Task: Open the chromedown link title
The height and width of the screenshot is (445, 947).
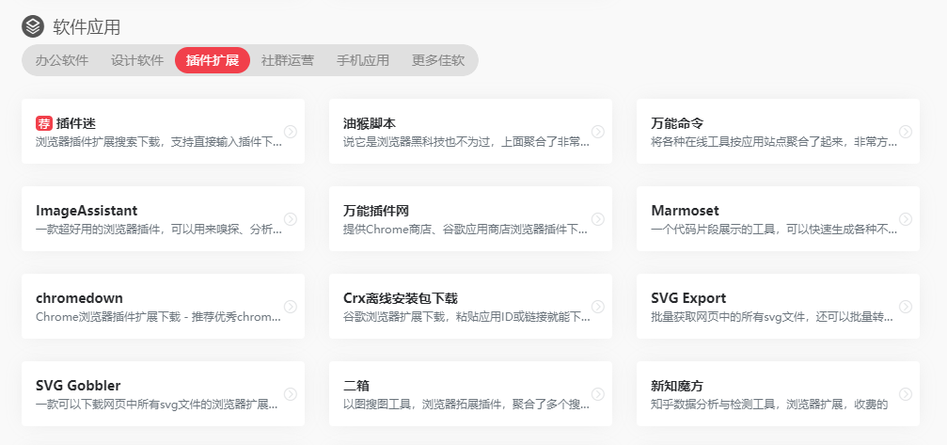Action: tap(79, 298)
